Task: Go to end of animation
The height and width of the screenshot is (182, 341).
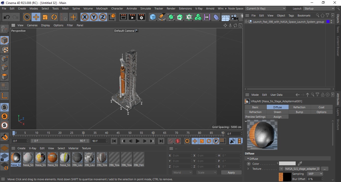Action: point(161,141)
